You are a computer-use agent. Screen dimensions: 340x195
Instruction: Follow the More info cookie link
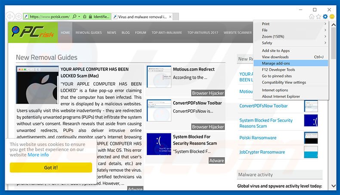coord(38,155)
